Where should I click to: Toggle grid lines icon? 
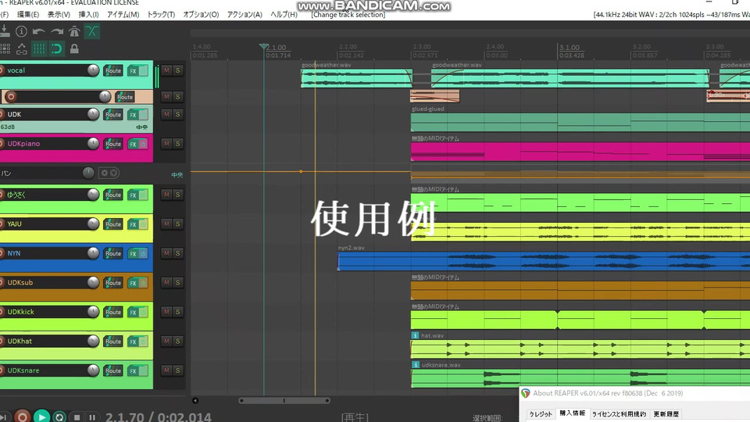[39, 48]
